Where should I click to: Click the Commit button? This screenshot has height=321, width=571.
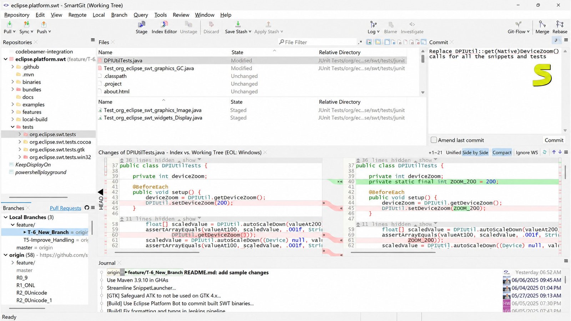(554, 140)
